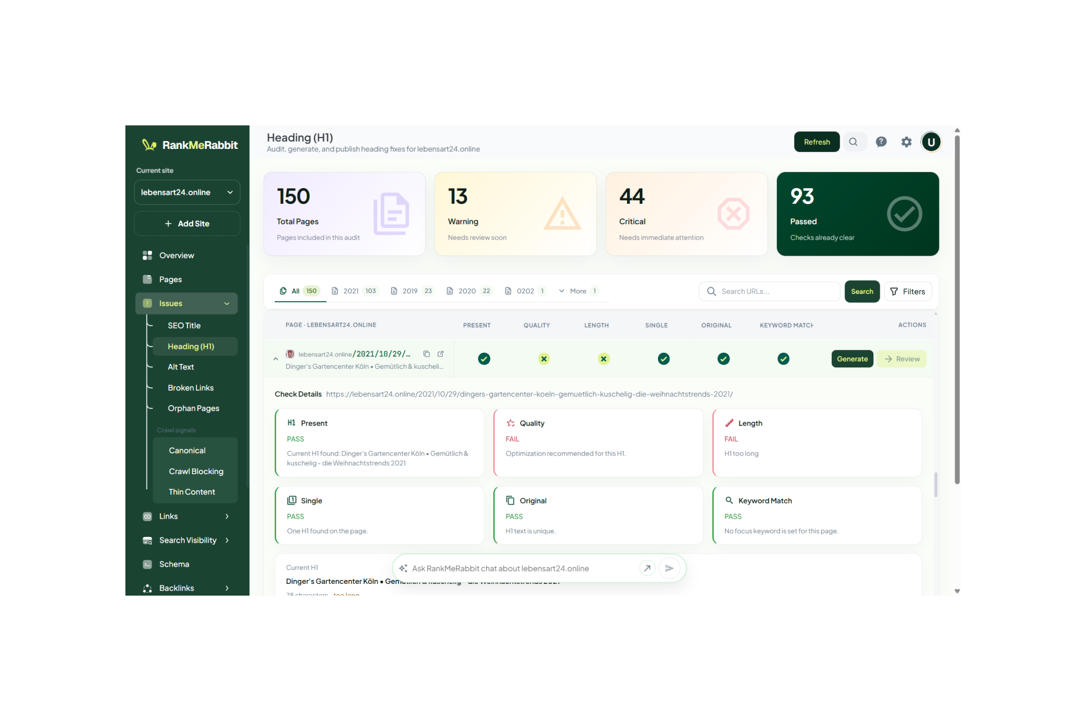Open SEO Title in sidebar
This screenshot has width=1087, height=721.
(184, 325)
